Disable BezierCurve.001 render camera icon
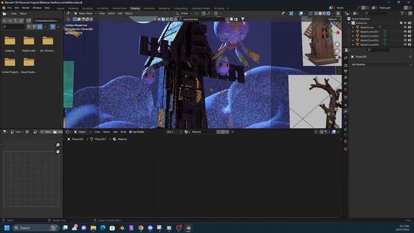The width and height of the screenshot is (414, 233). click(409, 32)
